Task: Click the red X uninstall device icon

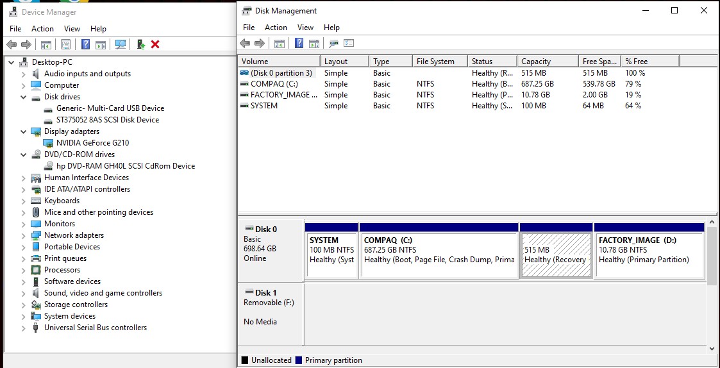Action: 155,44
